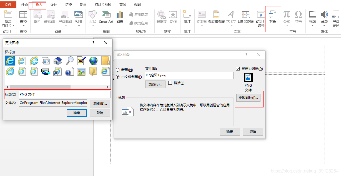Open Online Pictures (联机图片)
Screen dimensions: 341x176
pos(51,14)
